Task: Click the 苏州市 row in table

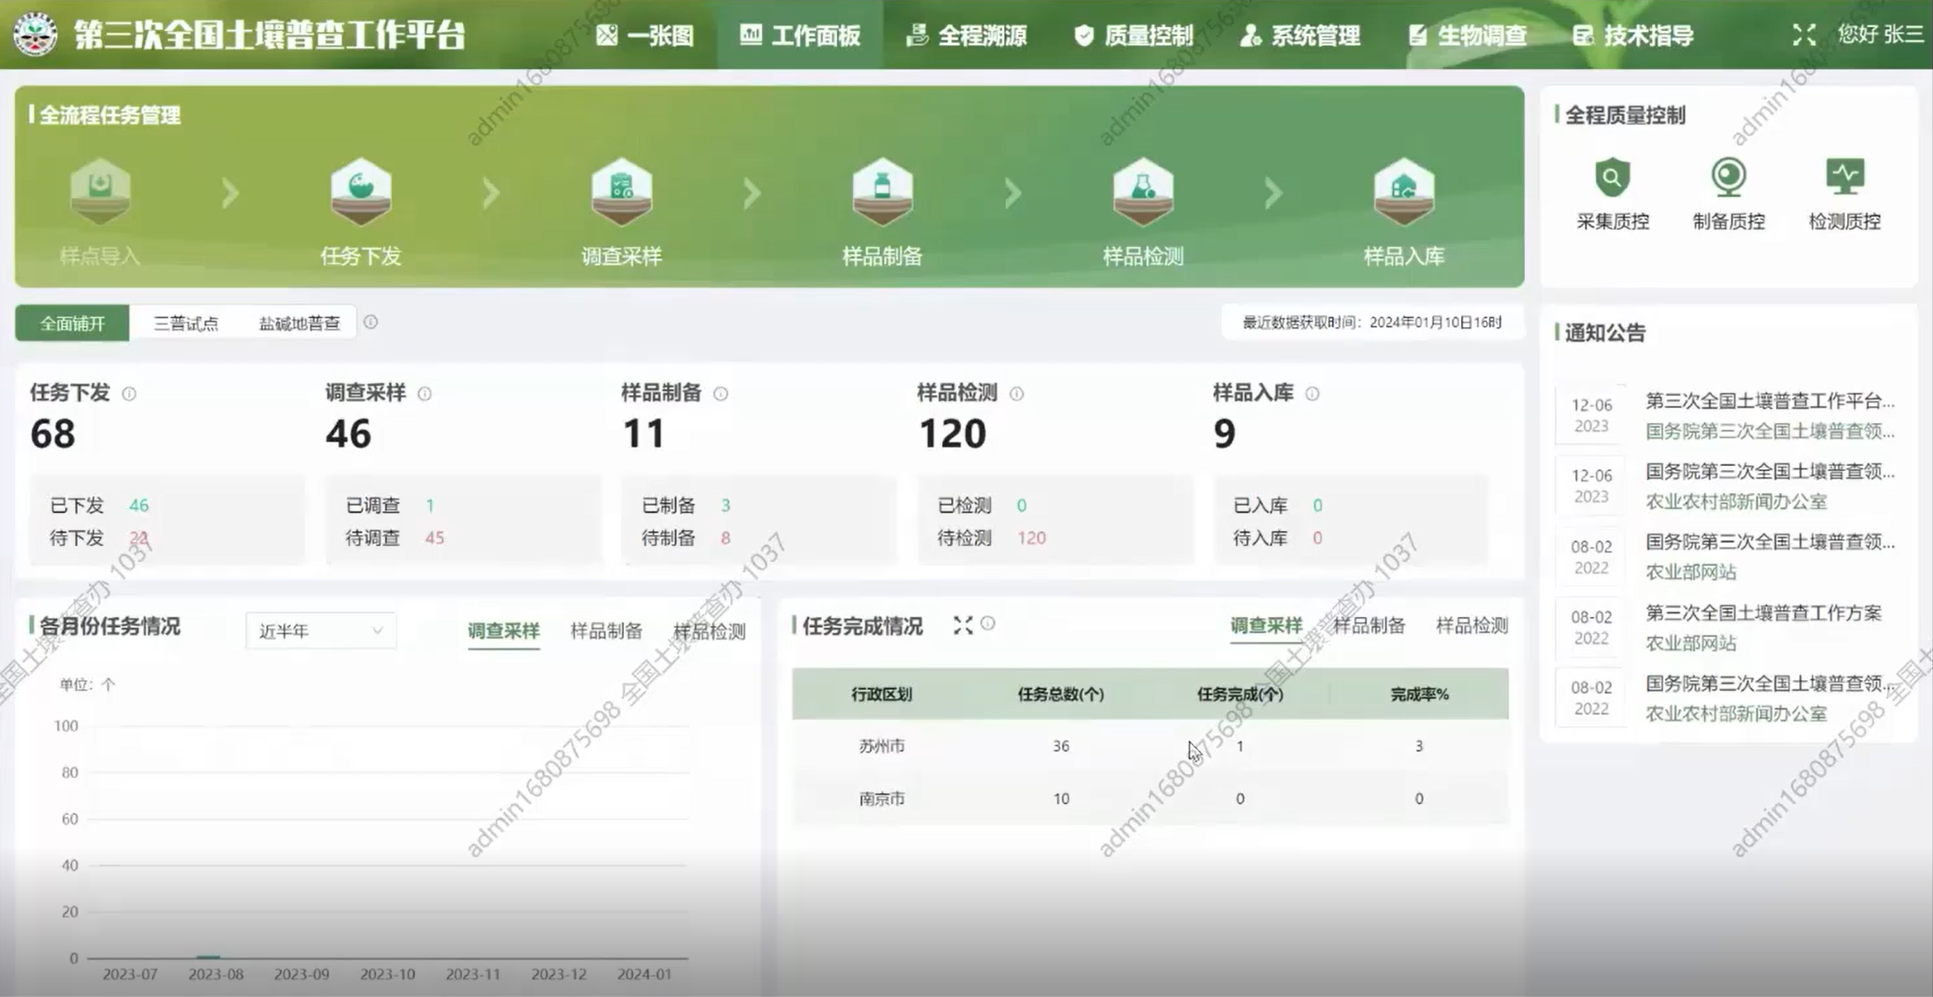Action: coord(882,746)
